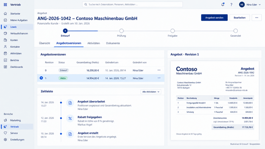Click the NE user avatar

(x=242, y=5)
